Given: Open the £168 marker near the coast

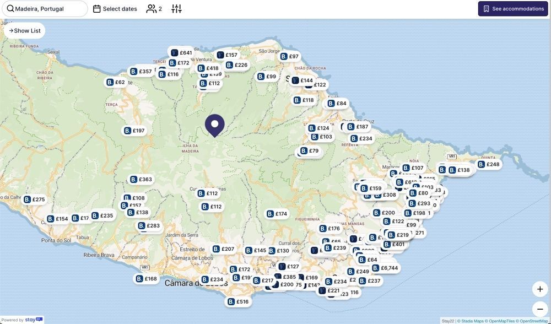Looking at the screenshot, I should 146,279.
